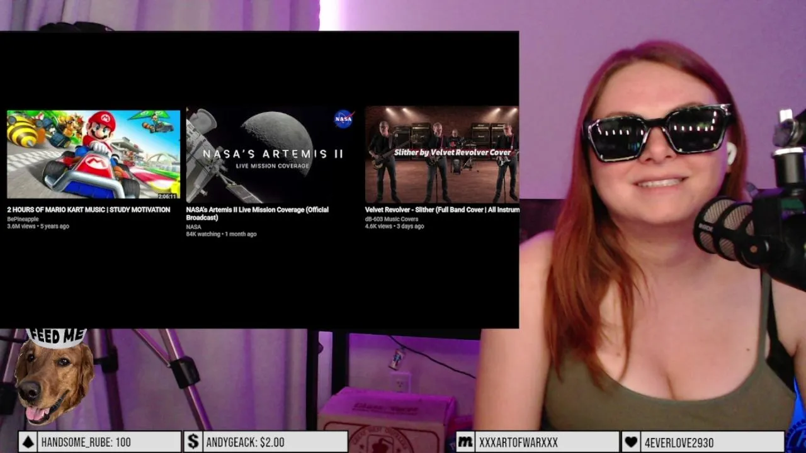Click the '4EVERLOVE2930' label
This screenshot has width=806, height=453.
pyautogui.click(x=679, y=442)
